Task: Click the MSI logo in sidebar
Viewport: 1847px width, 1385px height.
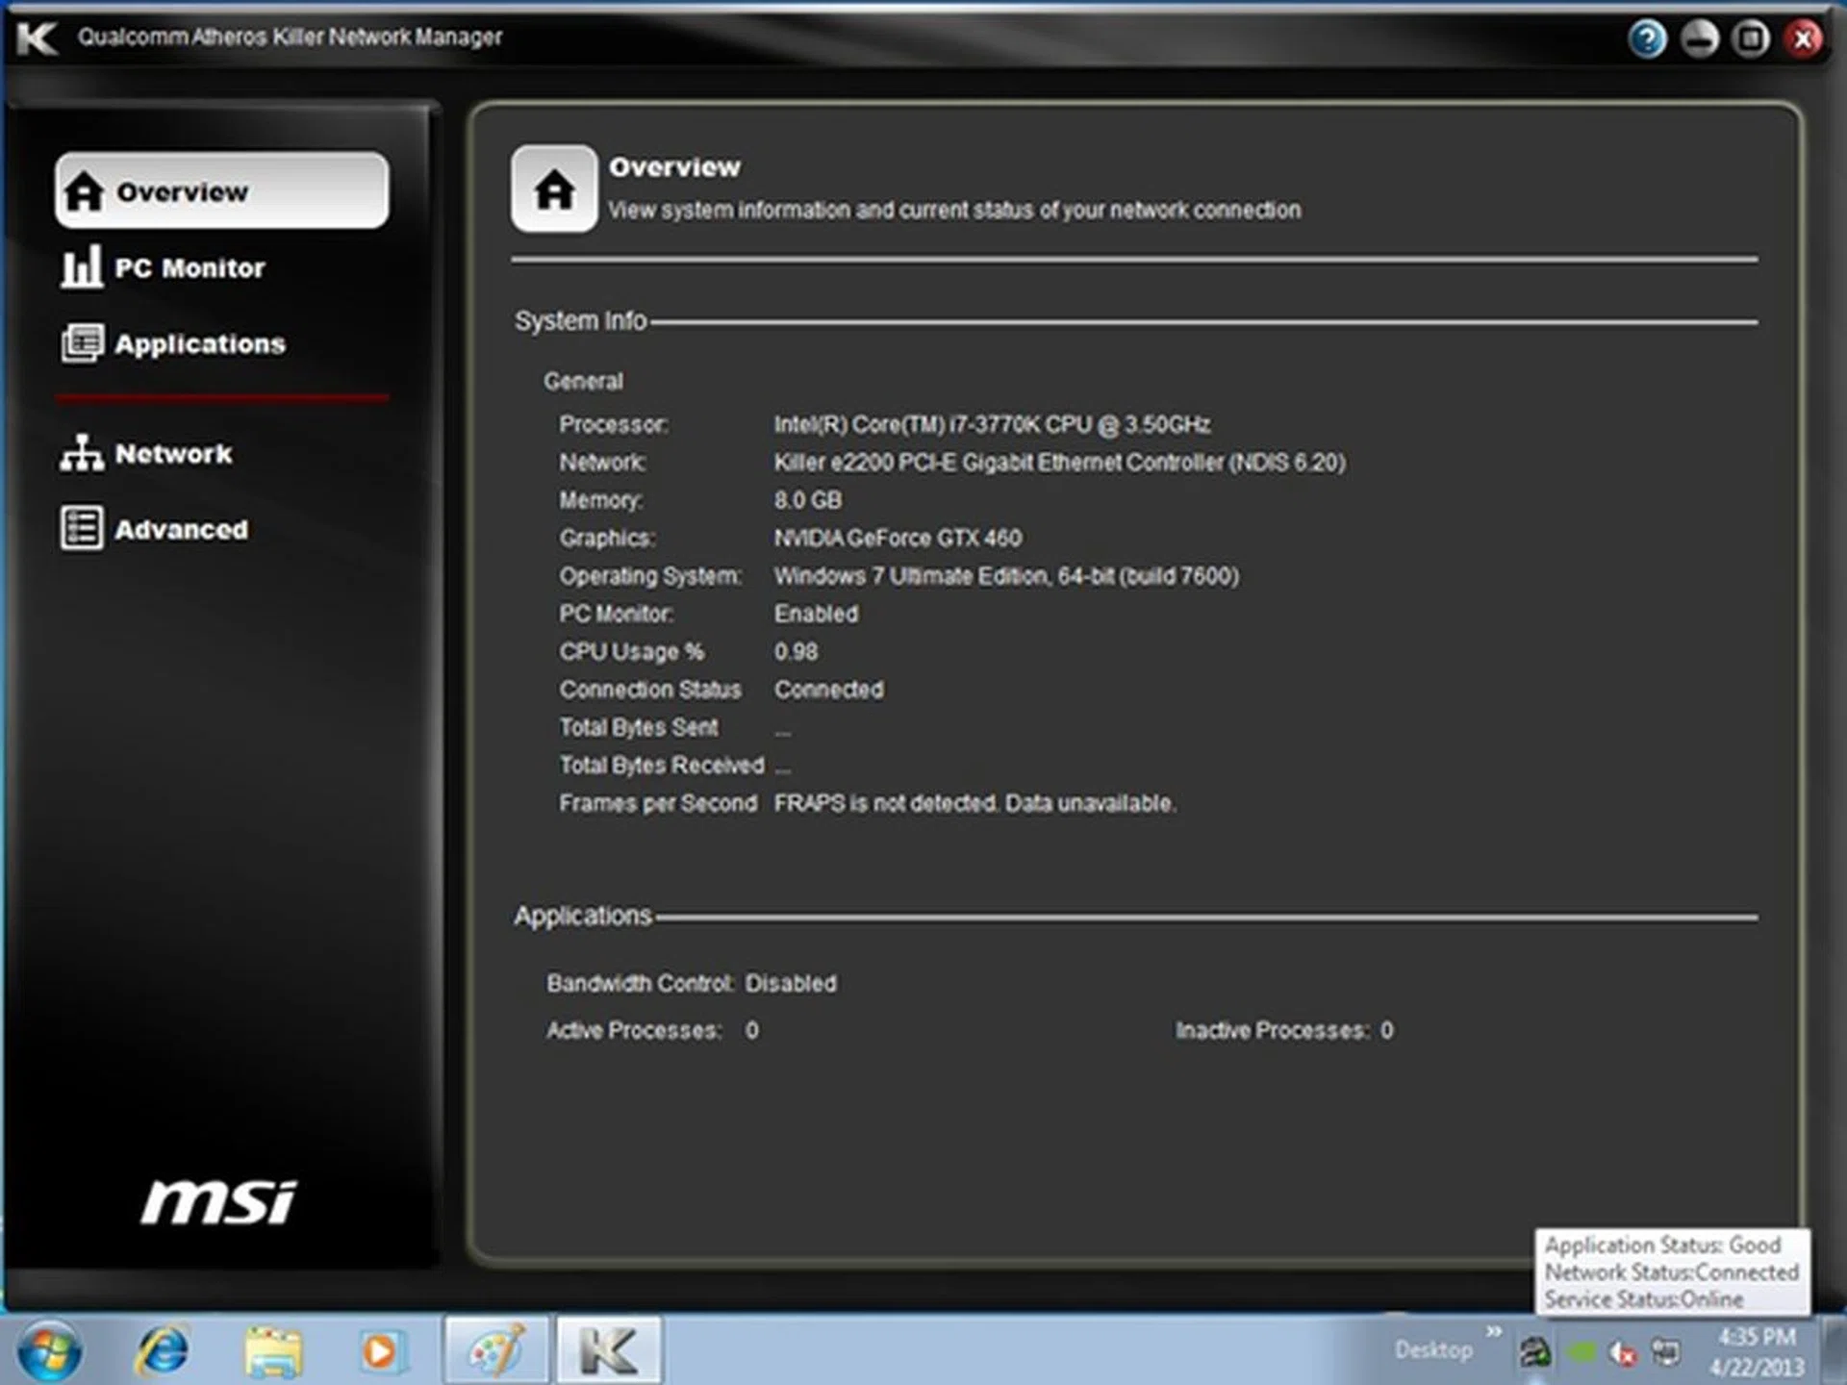Action: tap(219, 1202)
